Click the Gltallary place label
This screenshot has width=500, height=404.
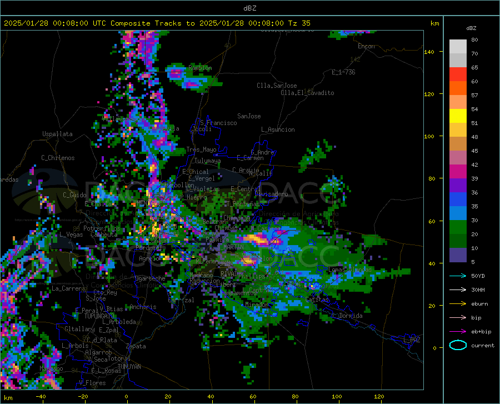pyautogui.click(x=79, y=329)
